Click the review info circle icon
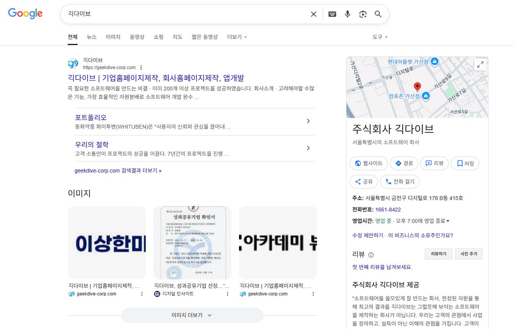This screenshot has width=514, height=329. (371, 255)
